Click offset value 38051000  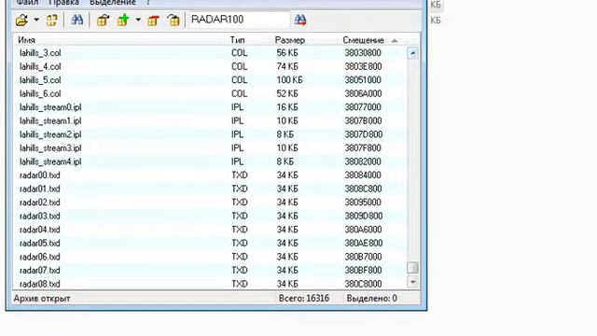click(x=363, y=80)
